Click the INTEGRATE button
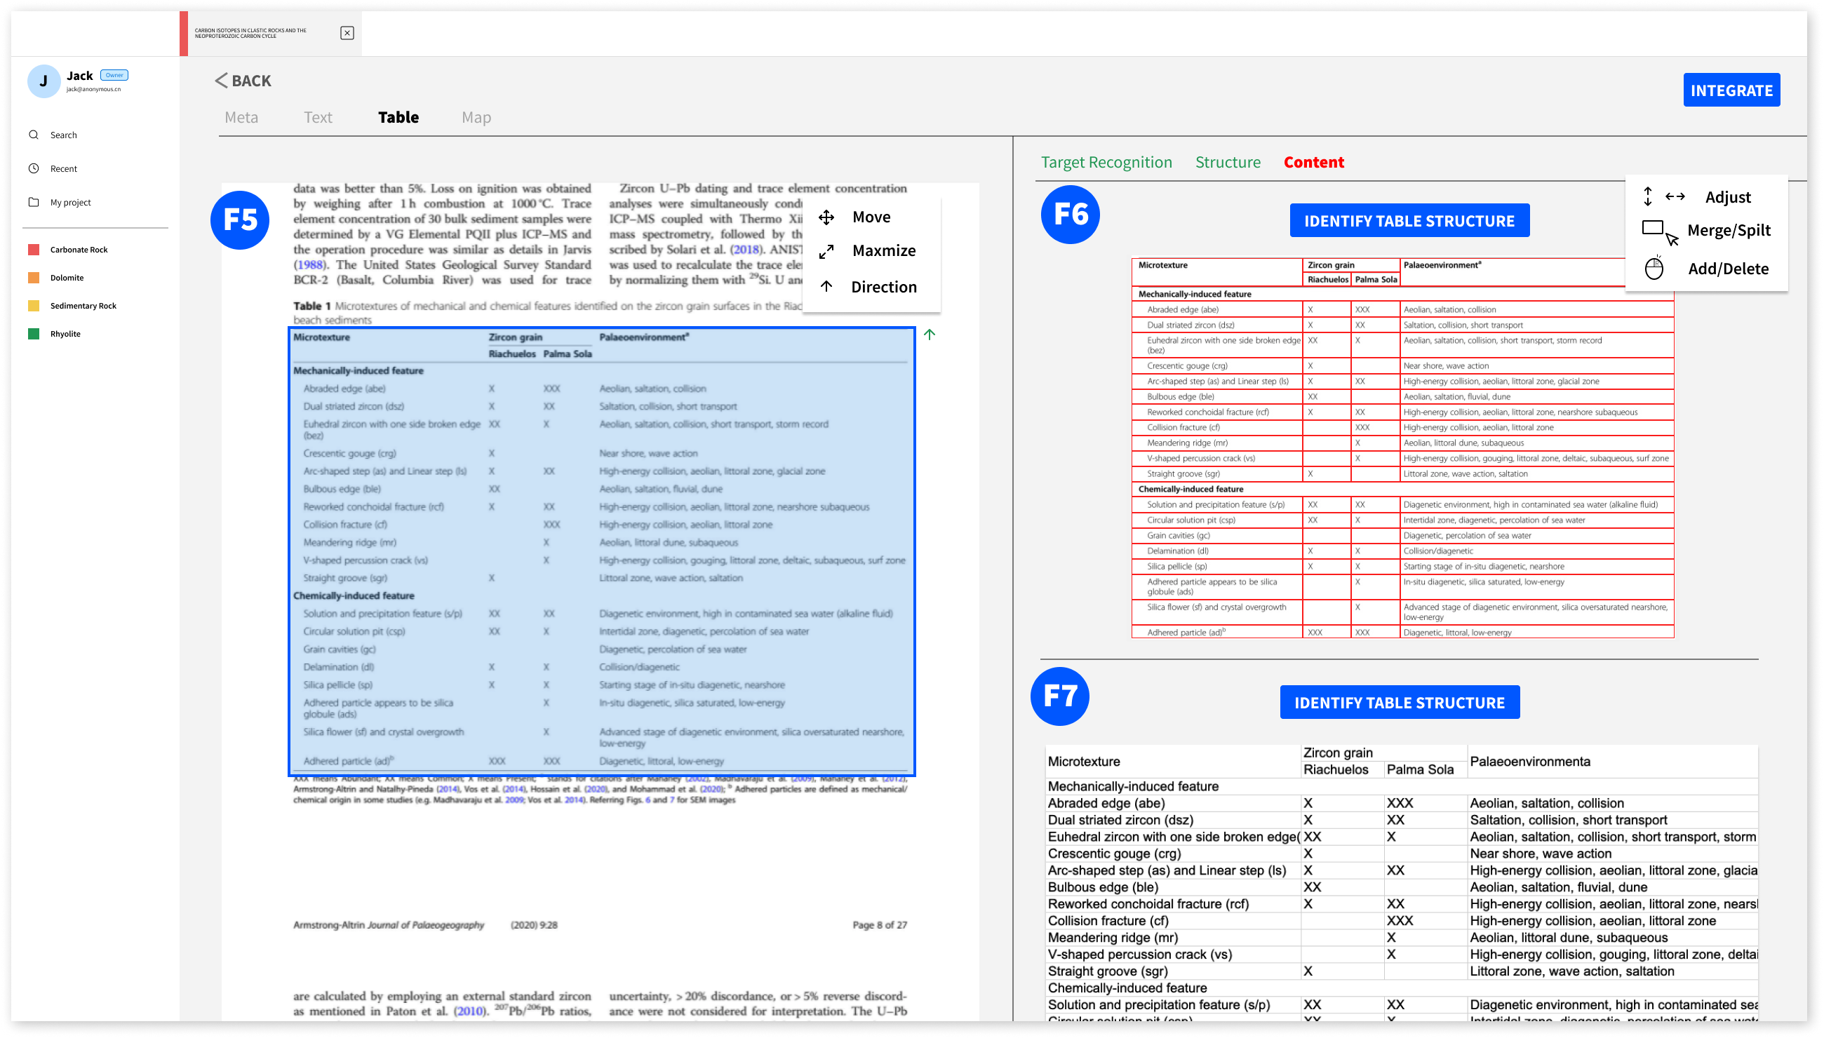Screen dimensions: 1824x1038 [1731, 90]
